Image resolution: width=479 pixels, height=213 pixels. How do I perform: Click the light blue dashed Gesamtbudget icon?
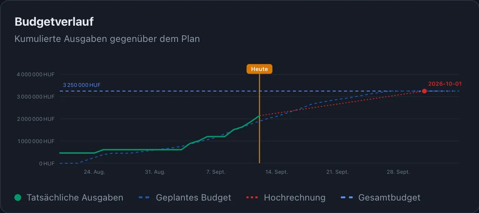[x=347, y=198]
